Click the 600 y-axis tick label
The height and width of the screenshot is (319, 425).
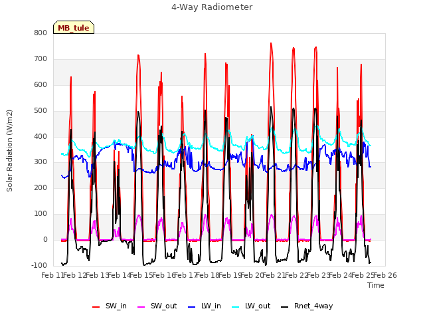(41, 85)
